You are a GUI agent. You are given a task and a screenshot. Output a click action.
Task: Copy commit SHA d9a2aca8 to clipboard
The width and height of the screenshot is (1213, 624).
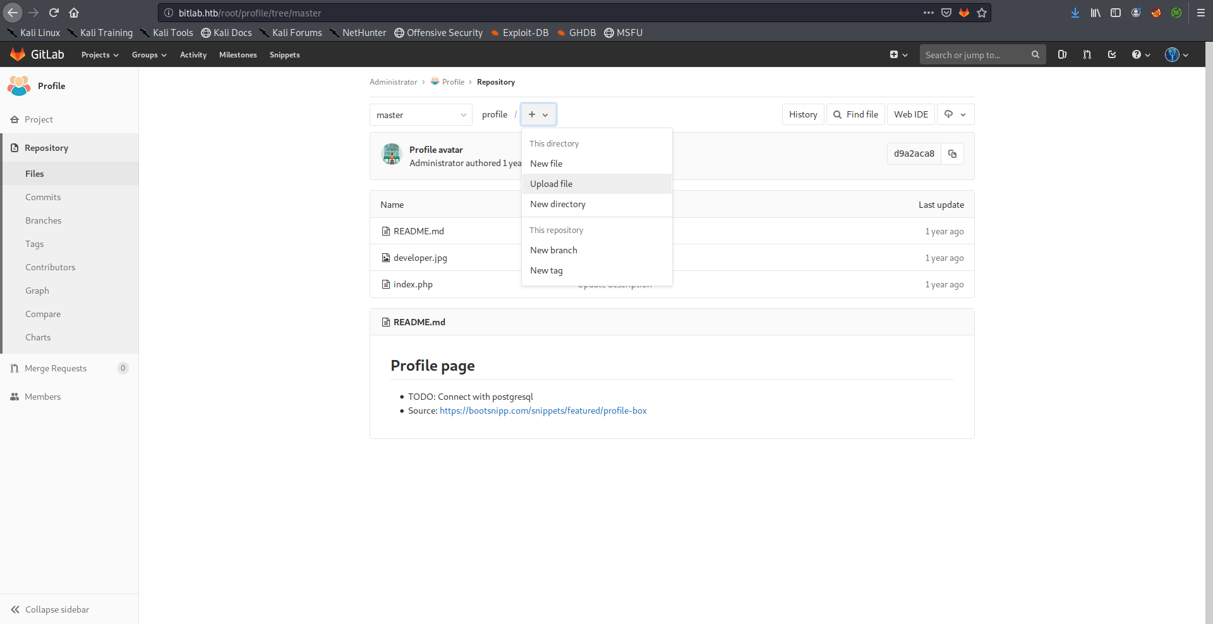pos(952,154)
